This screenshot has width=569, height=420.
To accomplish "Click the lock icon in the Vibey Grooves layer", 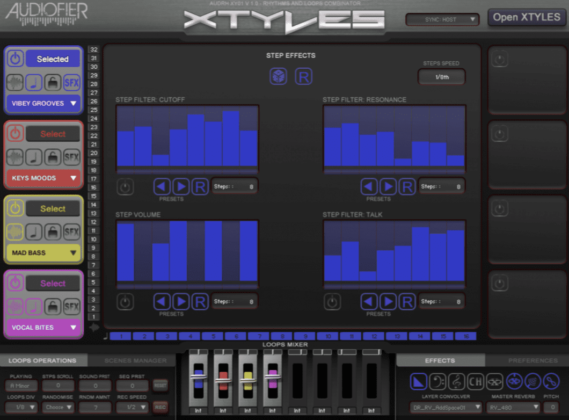I will 53,83.
